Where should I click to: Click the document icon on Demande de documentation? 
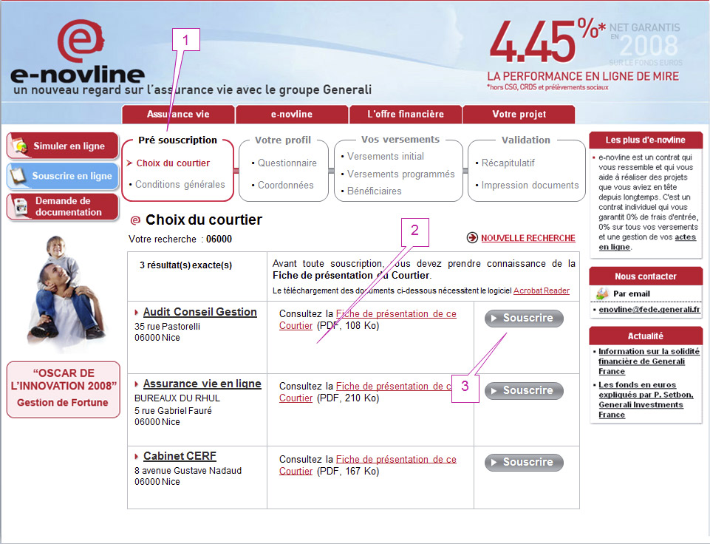(x=20, y=207)
